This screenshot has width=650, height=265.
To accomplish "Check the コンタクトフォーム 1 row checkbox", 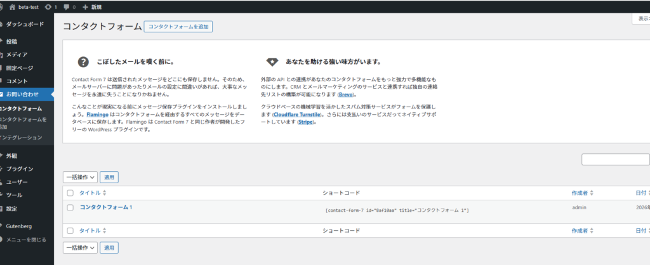I will [70, 208].
